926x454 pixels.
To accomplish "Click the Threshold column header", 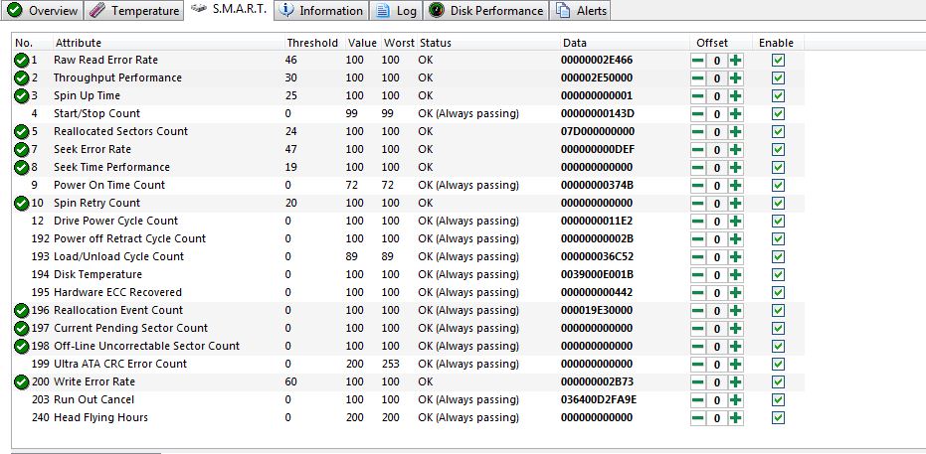I will pos(311,43).
